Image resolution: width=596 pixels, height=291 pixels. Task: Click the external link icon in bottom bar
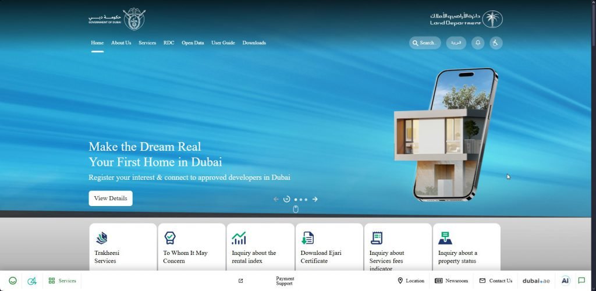click(x=240, y=281)
